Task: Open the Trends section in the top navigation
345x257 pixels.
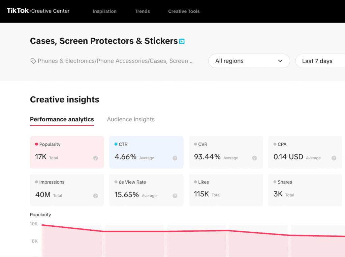Action: (x=142, y=11)
